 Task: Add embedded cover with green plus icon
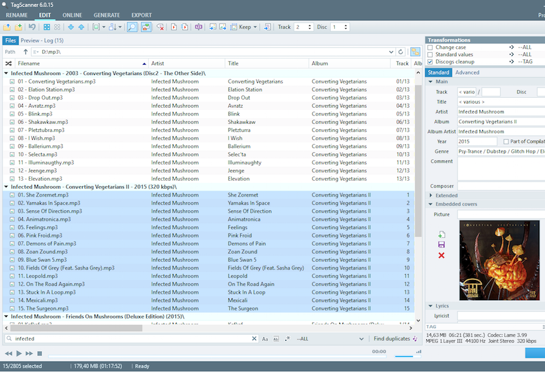tap(441, 235)
